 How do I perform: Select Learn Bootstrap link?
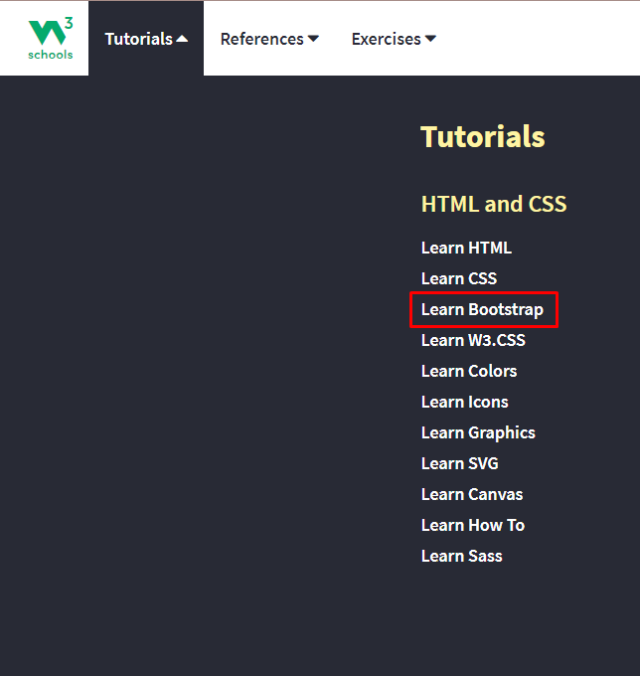[482, 309]
